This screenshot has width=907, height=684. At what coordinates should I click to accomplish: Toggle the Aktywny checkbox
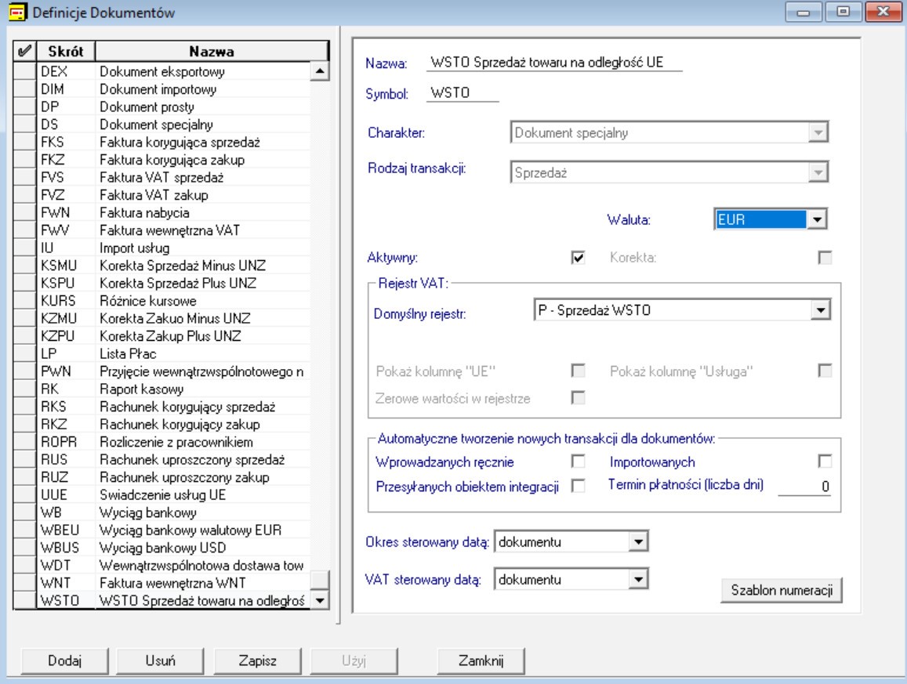(578, 257)
